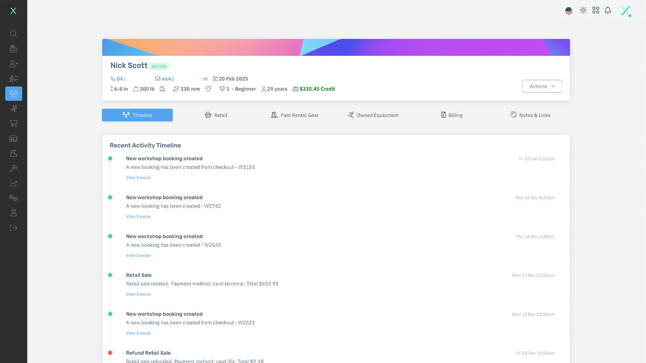Screen dimensions: 646x363
Task: Switch to the Retail tab
Action: [x=216, y=115]
